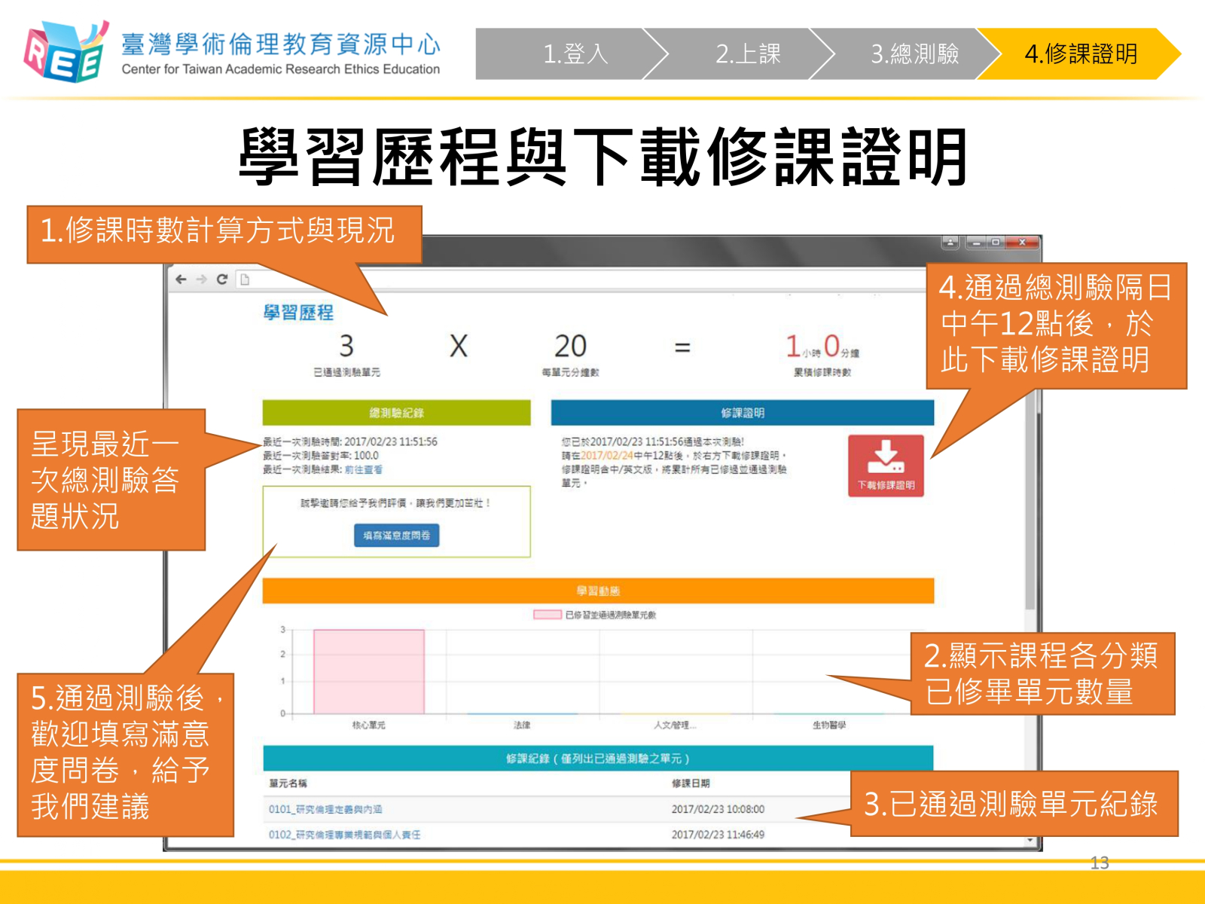The height and width of the screenshot is (904, 1205).
Task: Toggle the 已修習並通過測驗單元數 chart legend
Action: tap(548, 615)
